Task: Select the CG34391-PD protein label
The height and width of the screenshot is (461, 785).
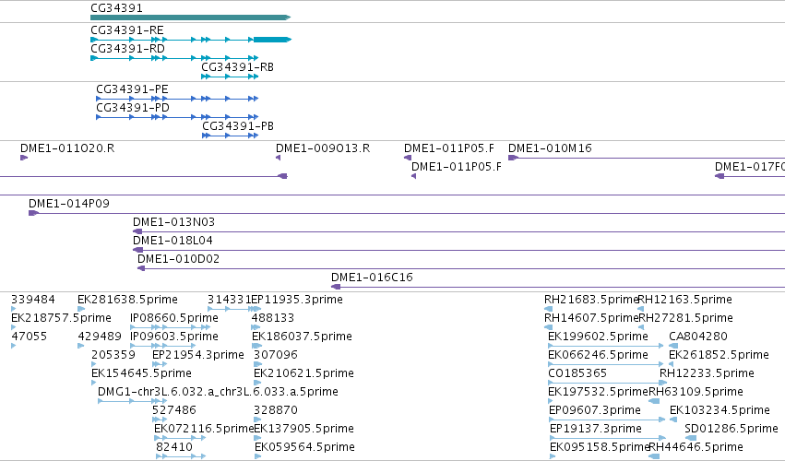Action: [133, 108]
